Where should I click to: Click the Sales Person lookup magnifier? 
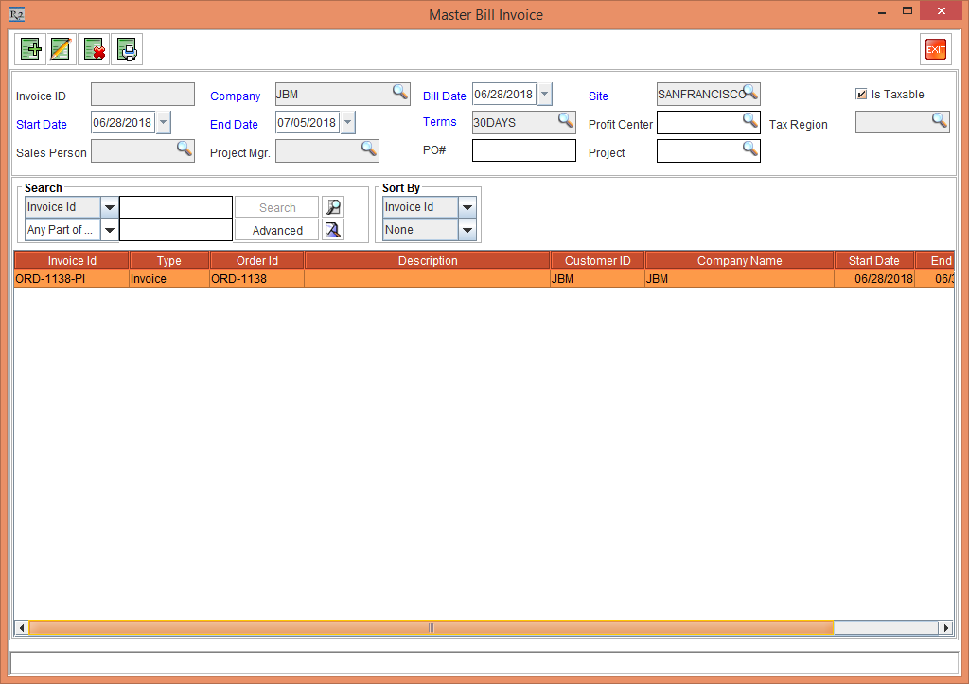coord(184,149)
